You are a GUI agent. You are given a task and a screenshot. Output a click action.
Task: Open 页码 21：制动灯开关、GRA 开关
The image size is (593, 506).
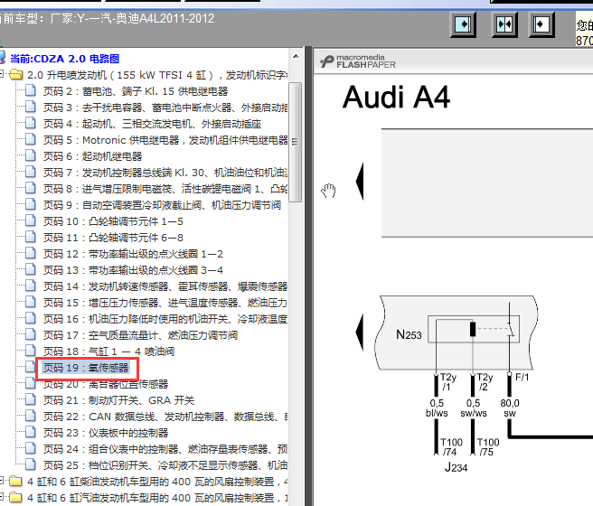point(118,400)
